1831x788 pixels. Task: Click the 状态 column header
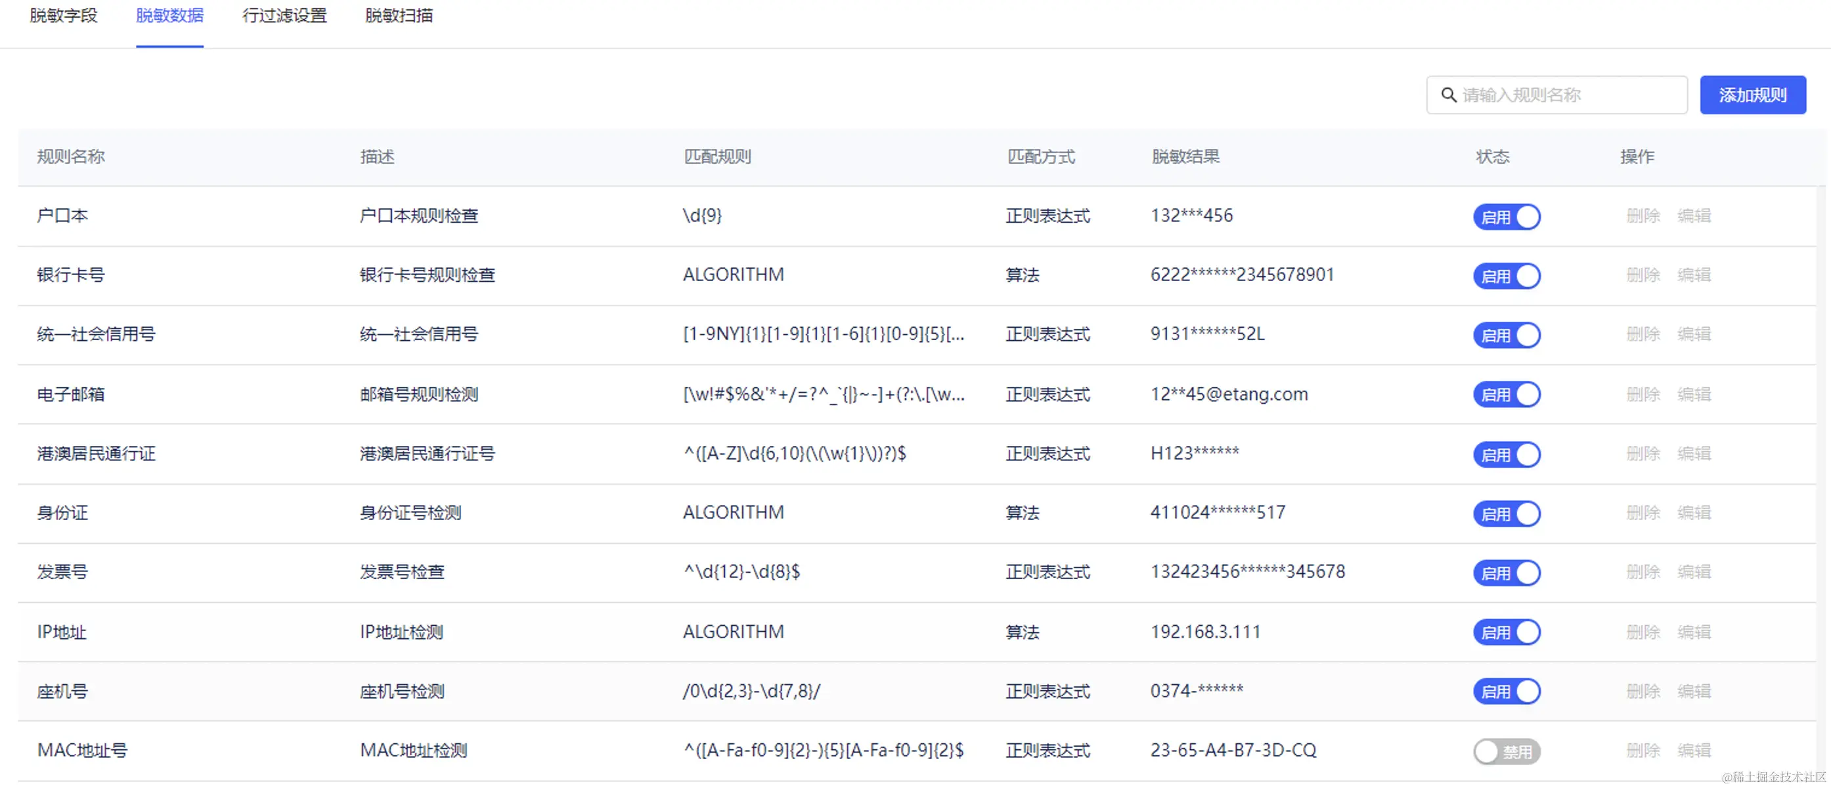(1492, 157)
